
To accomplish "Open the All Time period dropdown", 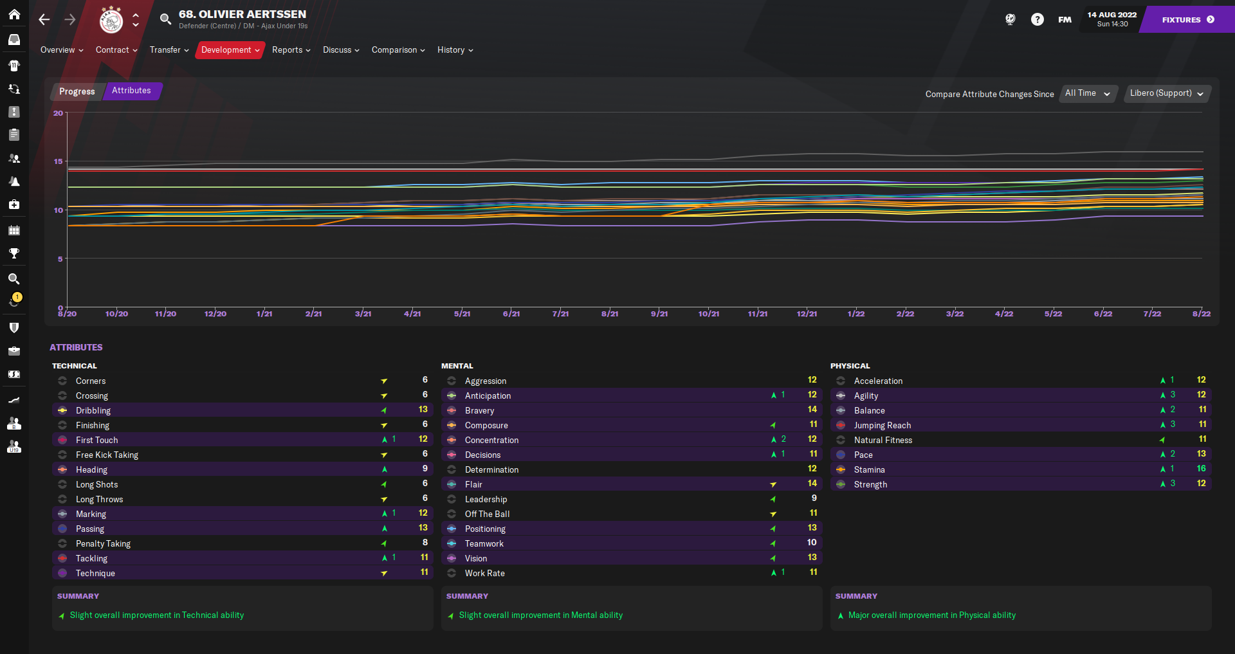I will coord(1088,93).
